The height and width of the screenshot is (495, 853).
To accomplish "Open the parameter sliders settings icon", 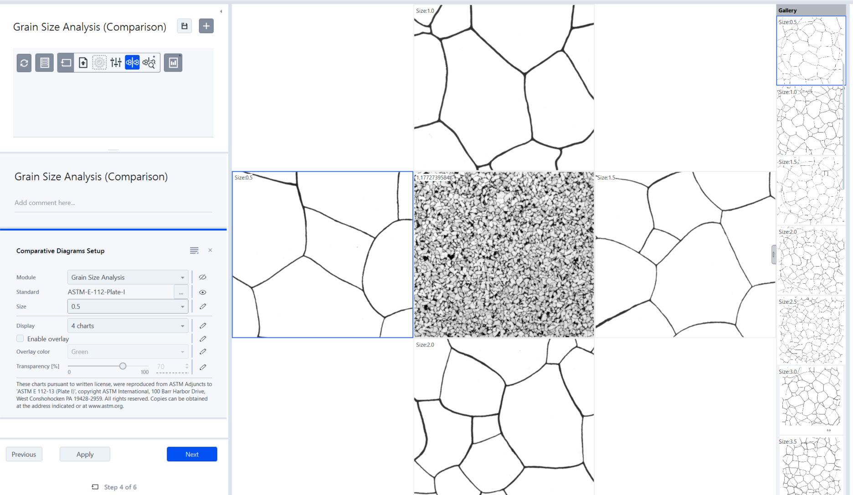I will (x=116, y=62).
